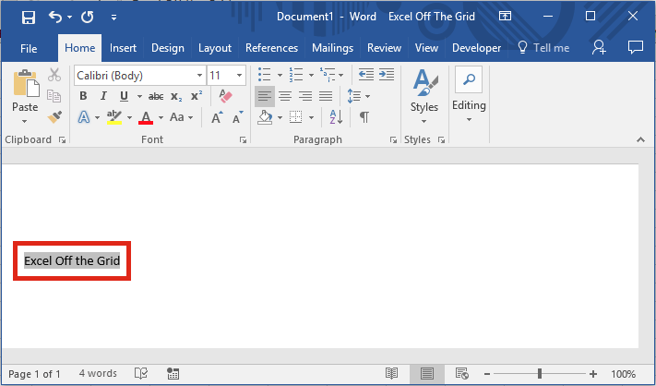The width and height of the screenshot is (656, 386).
Task: Open the Developer tab
Action: 476,48
